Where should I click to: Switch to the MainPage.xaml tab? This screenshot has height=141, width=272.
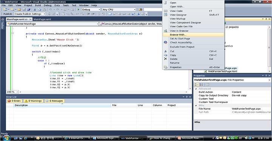(x=43, y=19)
